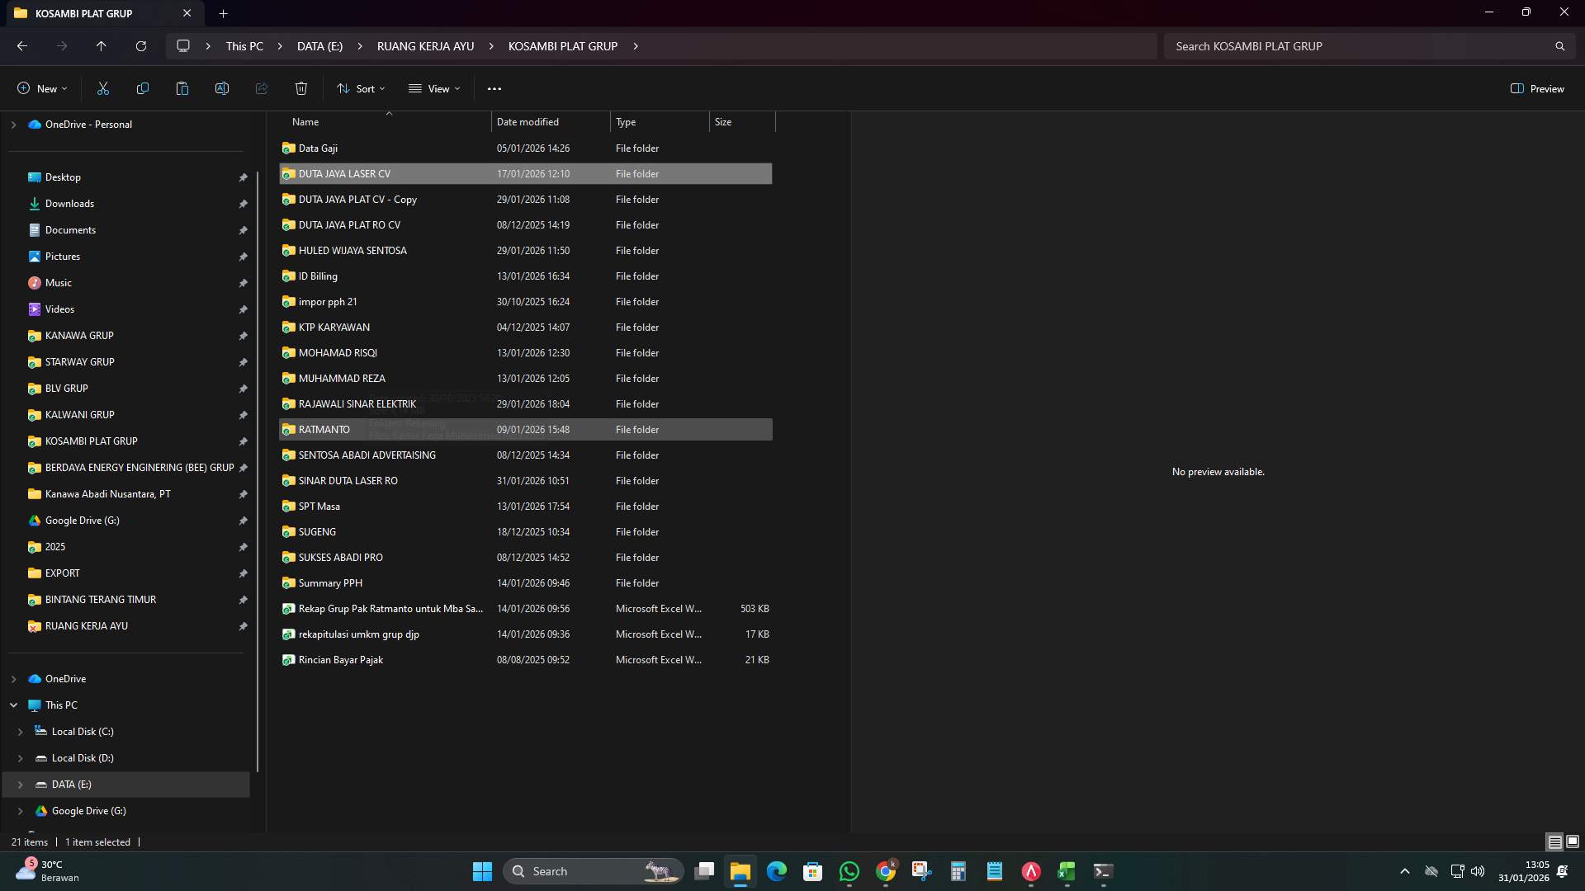The image size is (1585, 891).
Task: Navigate to RUANG KERJA AYU via breadcrumb
Action: pyautogui.click(x=424, y=46)
